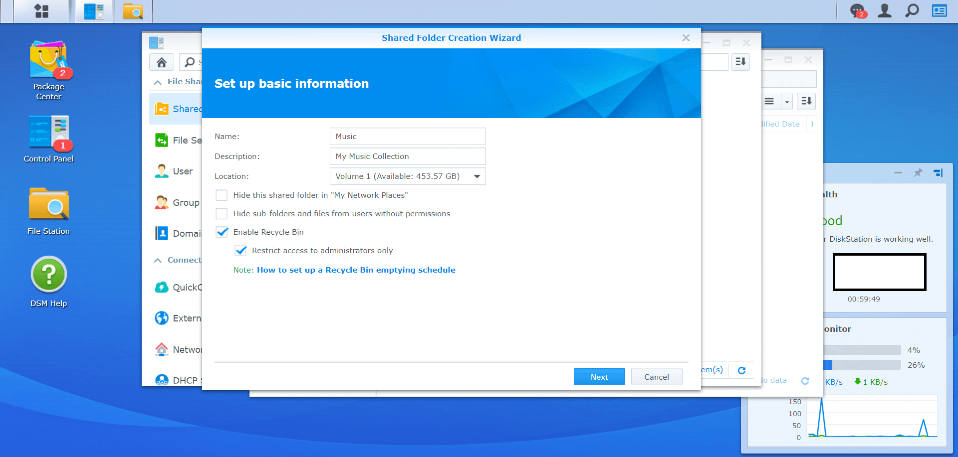Open DHCP Server entry in sidebar
This screenshot has width=958, height=457.
click(176, 380)
